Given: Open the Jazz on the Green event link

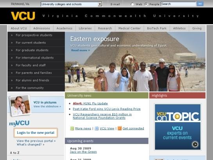Looking at the screenshot, I should point(83,152).
